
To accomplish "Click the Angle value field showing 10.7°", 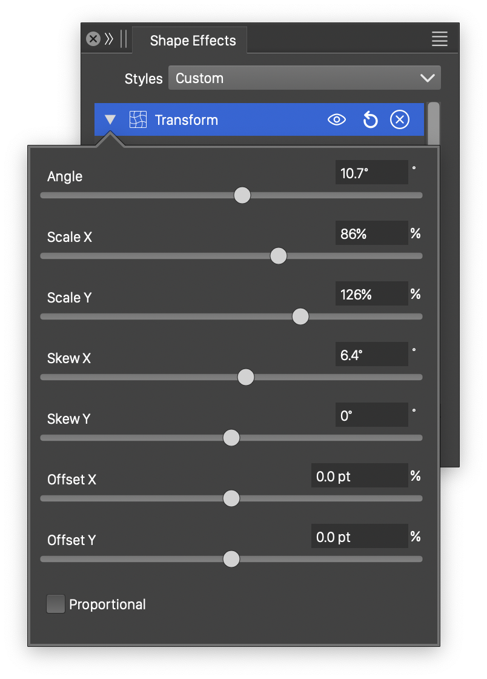I will [x=371, y=173].
